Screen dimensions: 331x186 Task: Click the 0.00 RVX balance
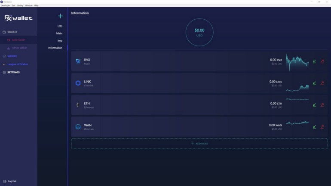point(276,60)
